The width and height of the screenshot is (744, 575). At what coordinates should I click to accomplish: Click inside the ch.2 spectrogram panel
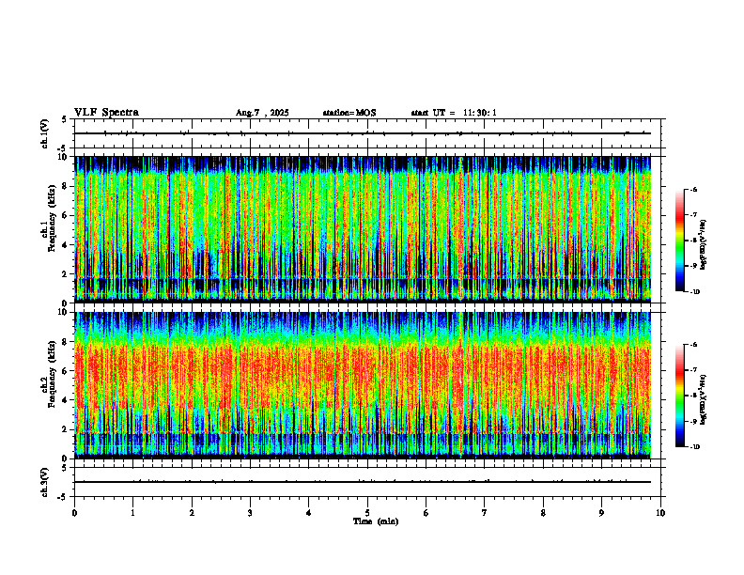tap(363, 385)
